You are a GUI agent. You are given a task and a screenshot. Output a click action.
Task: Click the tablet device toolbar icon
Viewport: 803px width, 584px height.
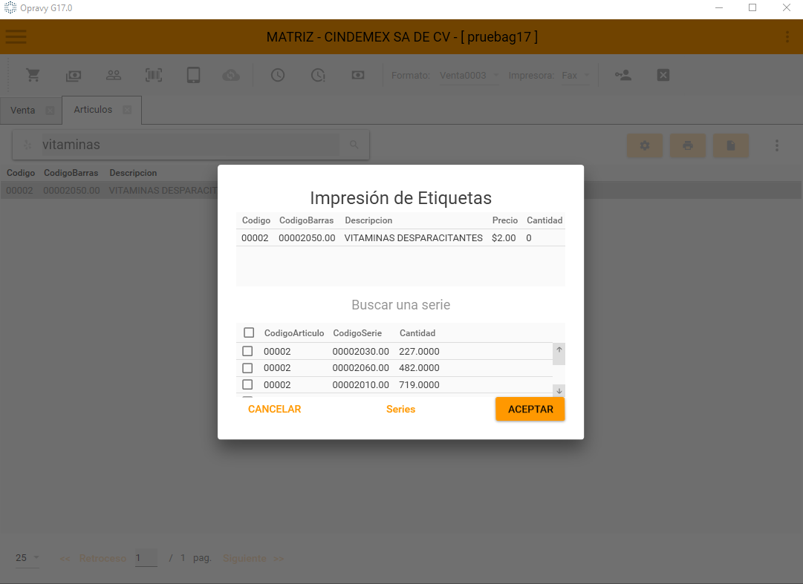tap(194, 75)
